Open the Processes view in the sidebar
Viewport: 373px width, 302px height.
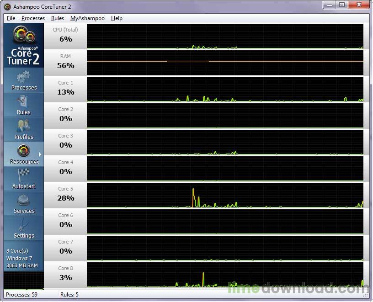pos(23,80)
